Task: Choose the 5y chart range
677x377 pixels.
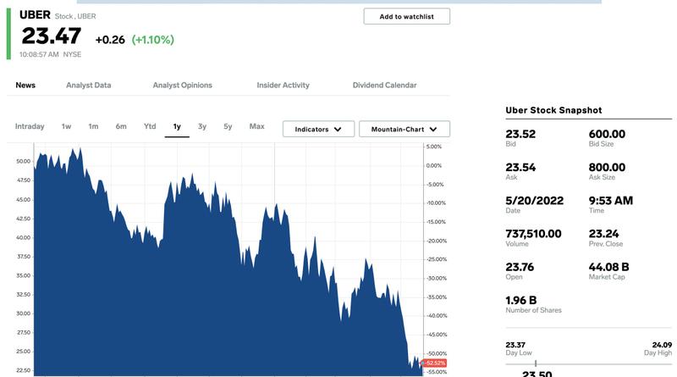Action: [228, 126]
